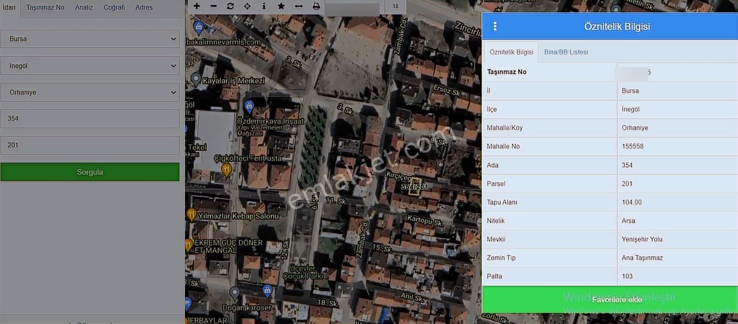Click the refresh map icon
738x324 pixels.
[x=230, y=6]
